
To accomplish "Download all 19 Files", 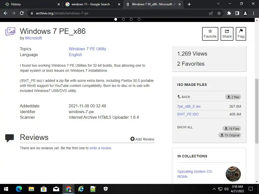I will 232,129.
